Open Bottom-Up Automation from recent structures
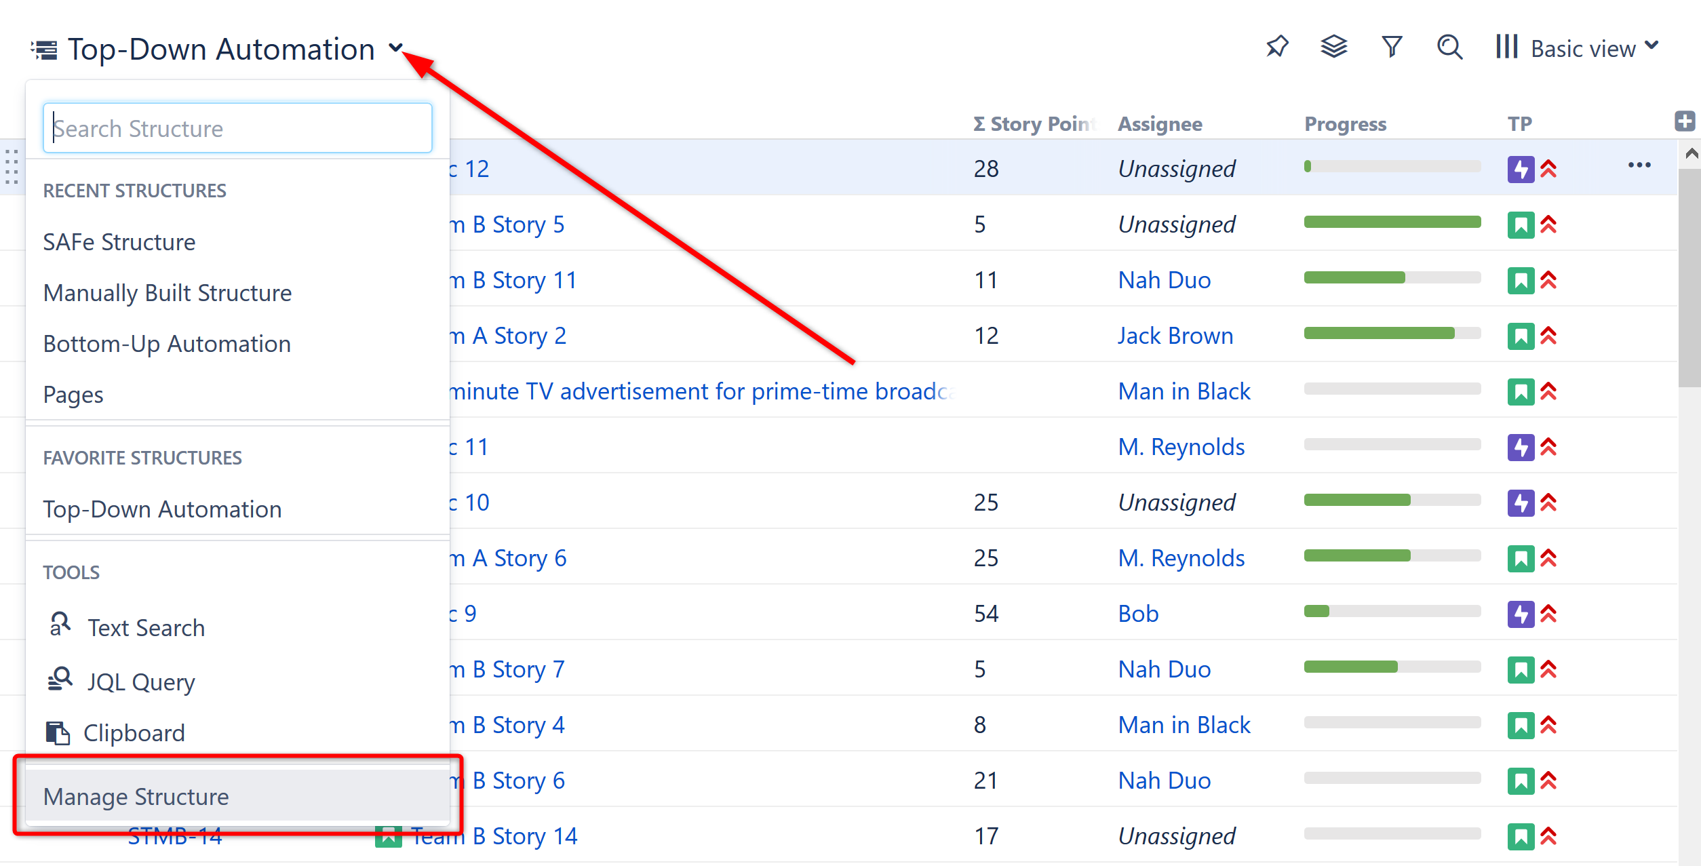 click(166, 344)
